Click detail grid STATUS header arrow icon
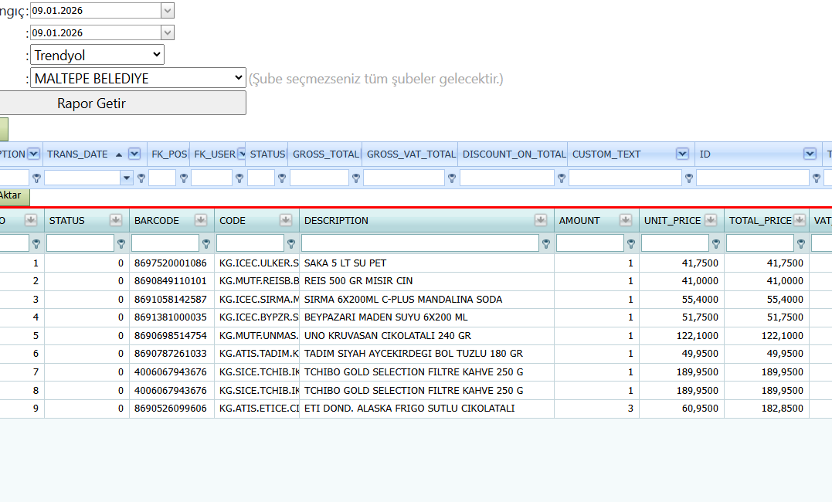 (116, 220)
